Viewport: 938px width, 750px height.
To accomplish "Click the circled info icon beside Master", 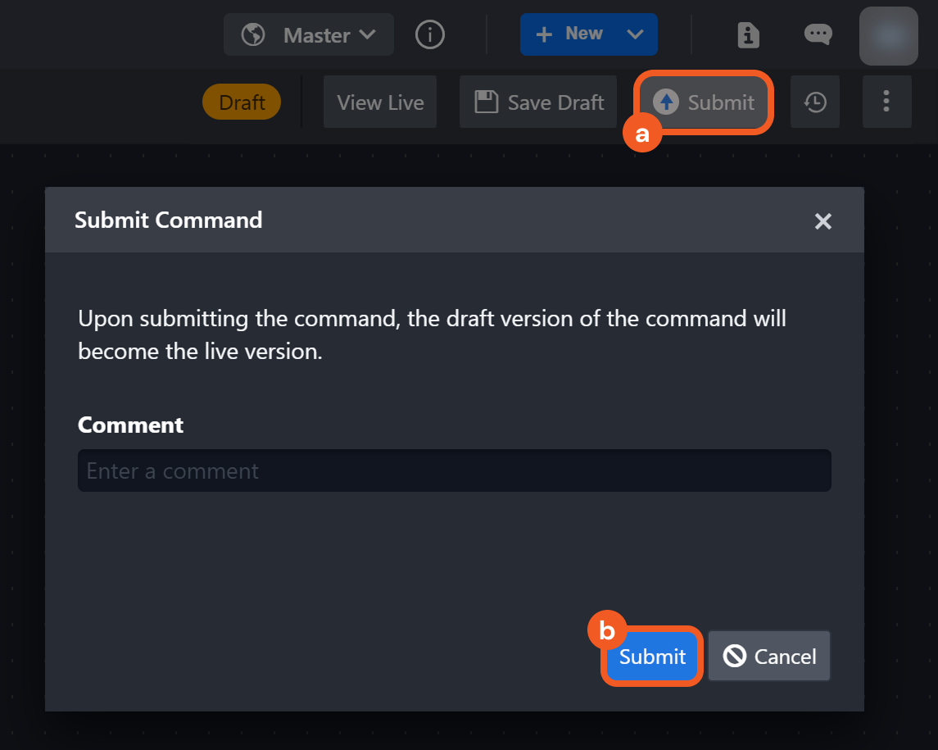I will (430, 34).
